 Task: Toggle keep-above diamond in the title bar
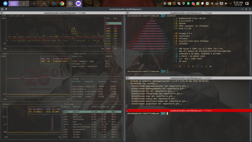coord(246,9)
